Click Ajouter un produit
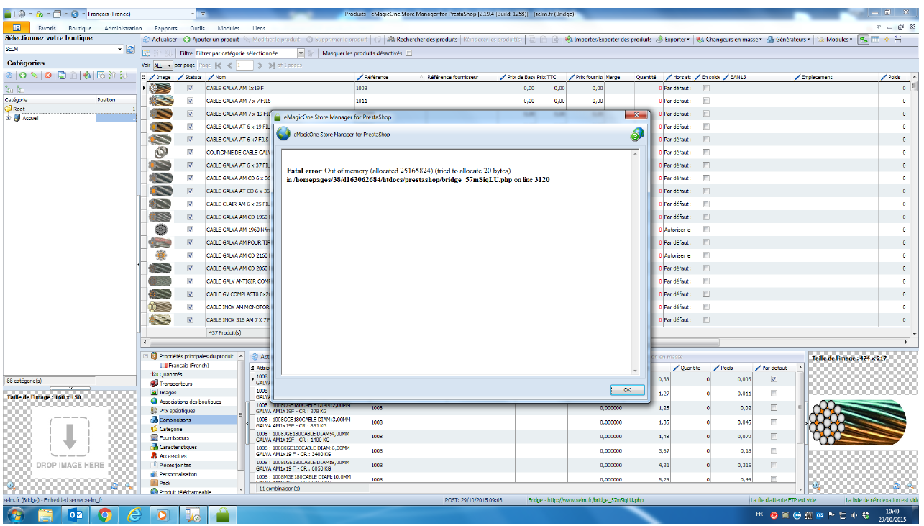Viewport: 924px width, 526px height. pos(211,40)
